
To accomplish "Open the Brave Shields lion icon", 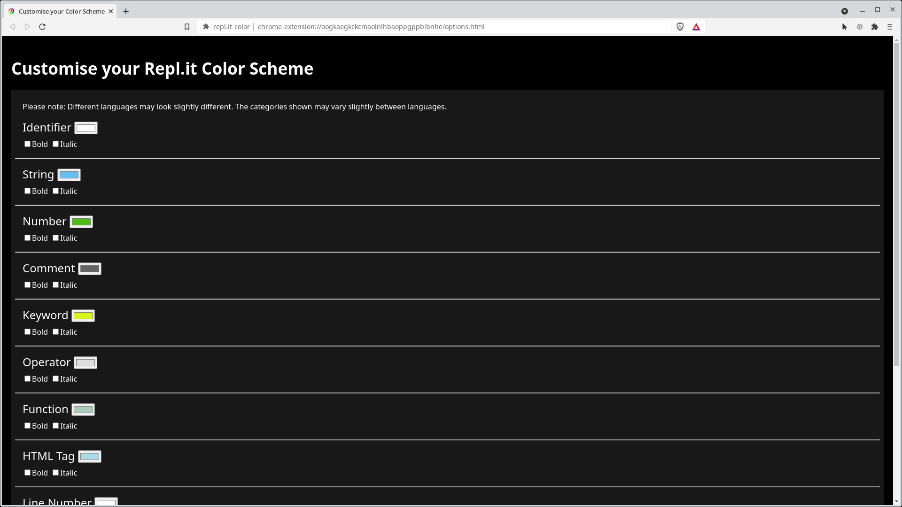I will (x=680, y=27).
